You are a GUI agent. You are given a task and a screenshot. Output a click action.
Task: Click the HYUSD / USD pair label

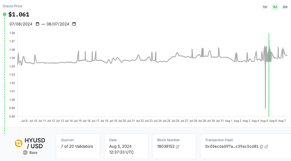[x=35, y=143]
